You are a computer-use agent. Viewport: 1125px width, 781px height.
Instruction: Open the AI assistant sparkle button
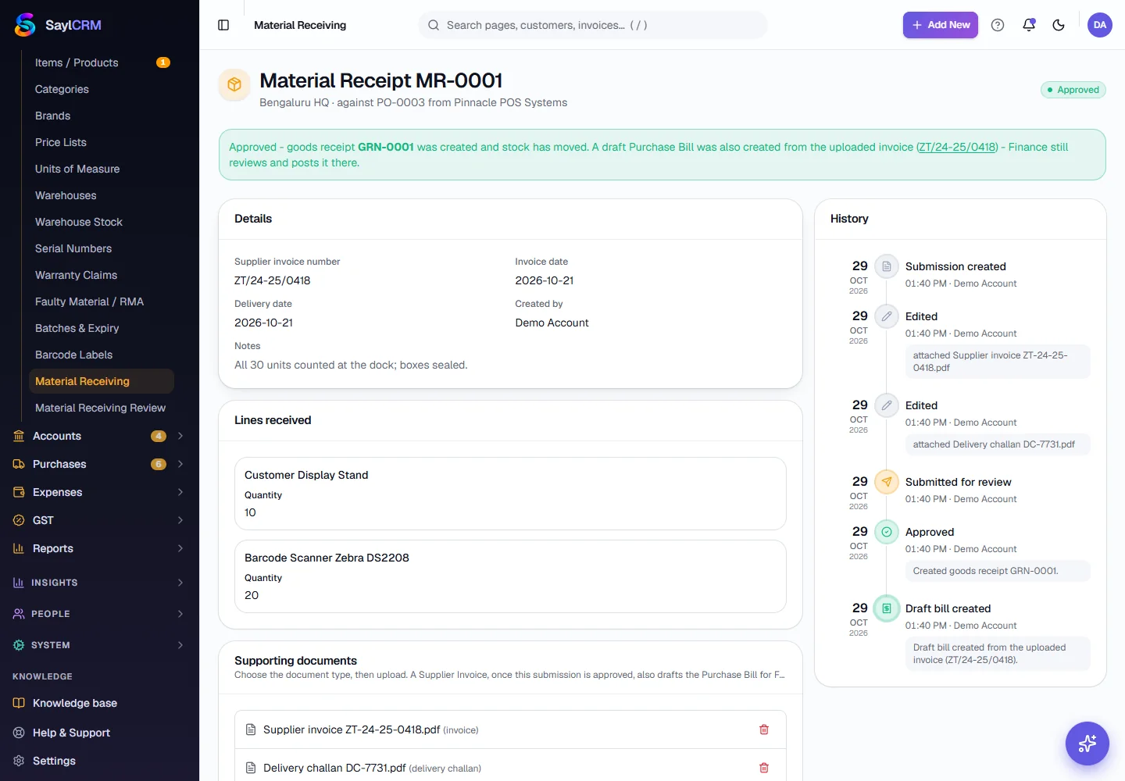(x=1087, y=744)
